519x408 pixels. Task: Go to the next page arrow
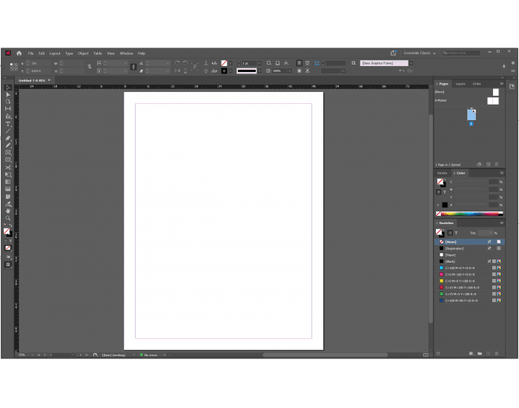click(80, 355)
